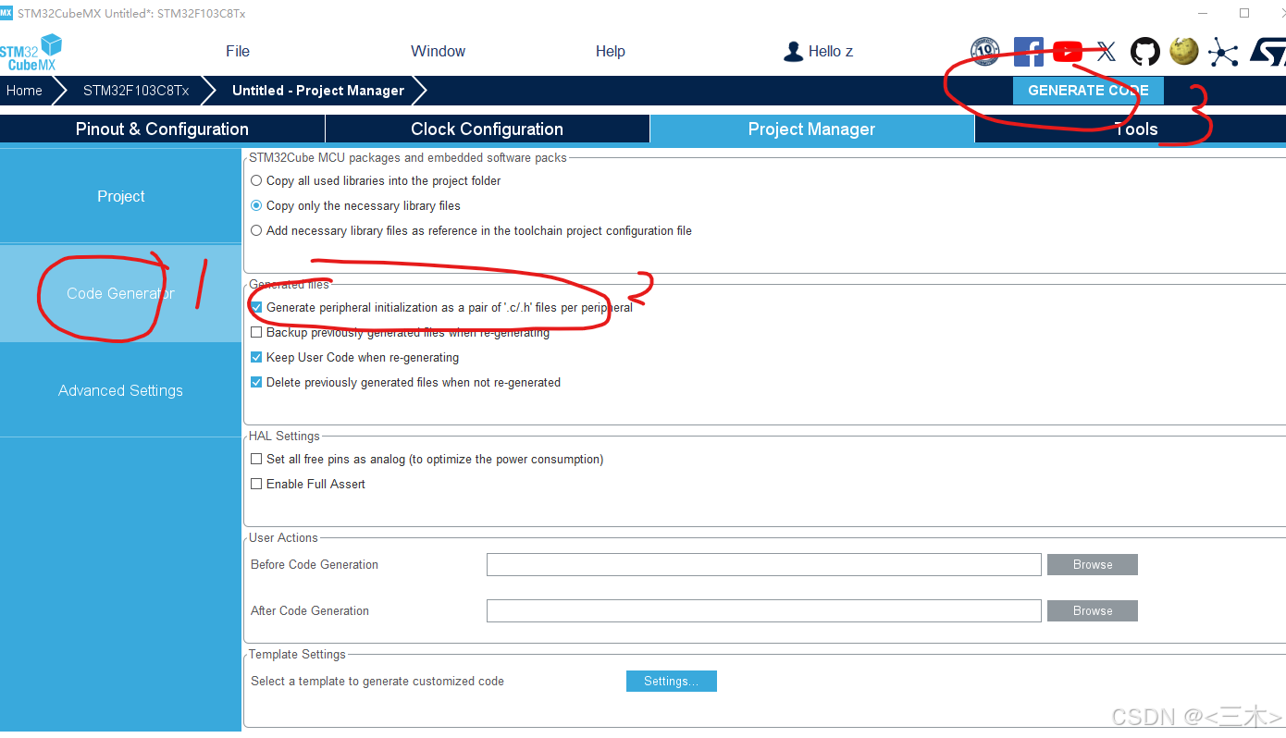Open the Facebook icon link
Screen dimensions: 1286x738
click(1028, 52)
